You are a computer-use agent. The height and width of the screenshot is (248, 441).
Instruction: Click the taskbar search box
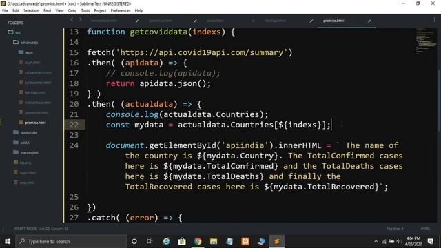click(71, 242)
